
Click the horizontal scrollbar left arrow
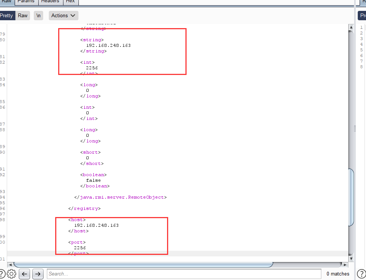(10, 265)
